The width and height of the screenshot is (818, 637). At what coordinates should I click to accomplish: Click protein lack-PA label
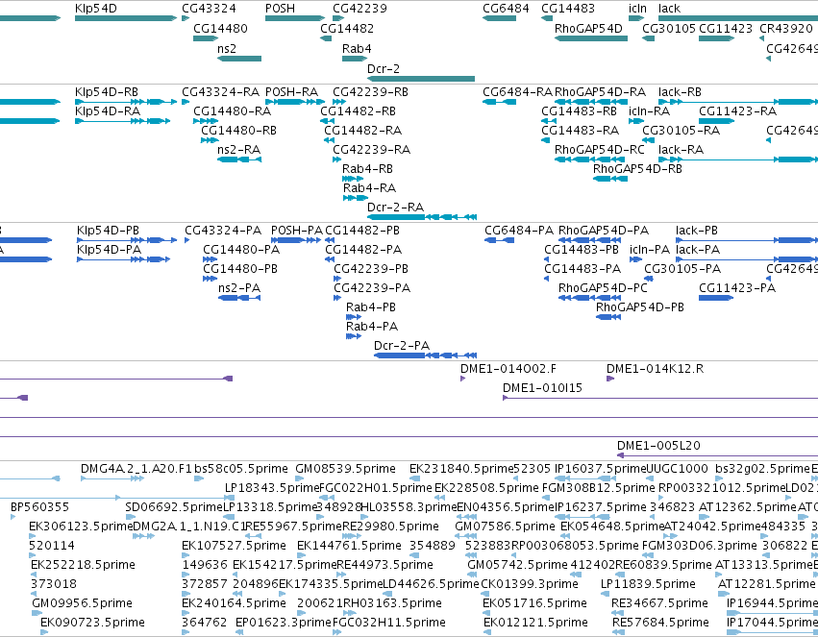[x=698, y=250]
